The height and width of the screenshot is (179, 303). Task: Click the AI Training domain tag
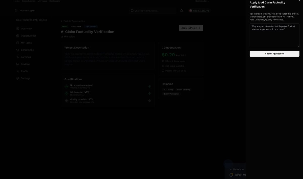[168, 89]
